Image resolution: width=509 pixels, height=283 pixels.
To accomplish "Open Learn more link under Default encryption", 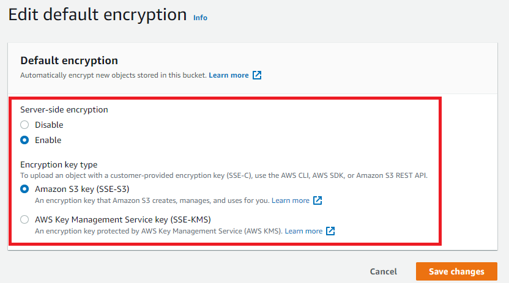I will [229, 75].
